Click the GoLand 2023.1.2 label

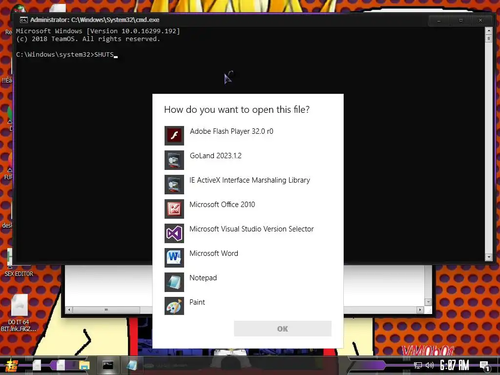pos(215,156)
